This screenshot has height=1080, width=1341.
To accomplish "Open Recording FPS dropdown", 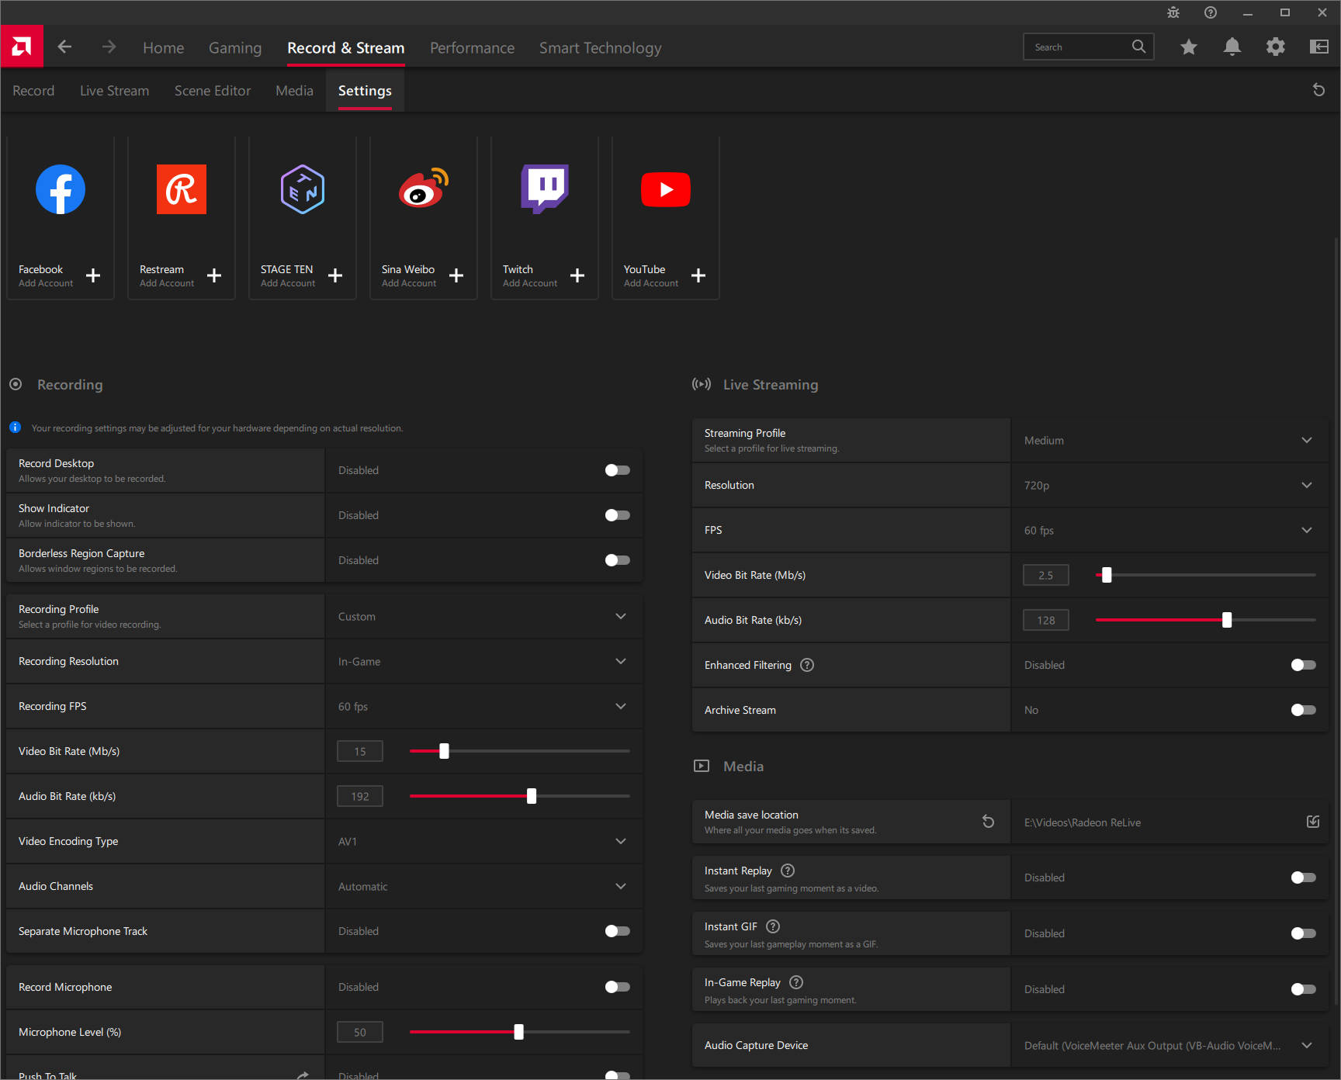I will tap(483, 706).
